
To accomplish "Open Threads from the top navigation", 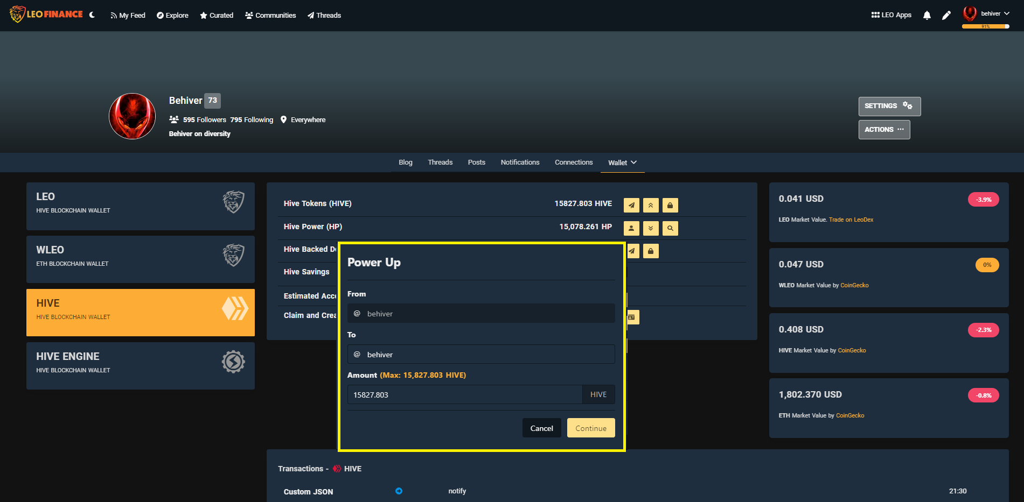I will [324, 15].
